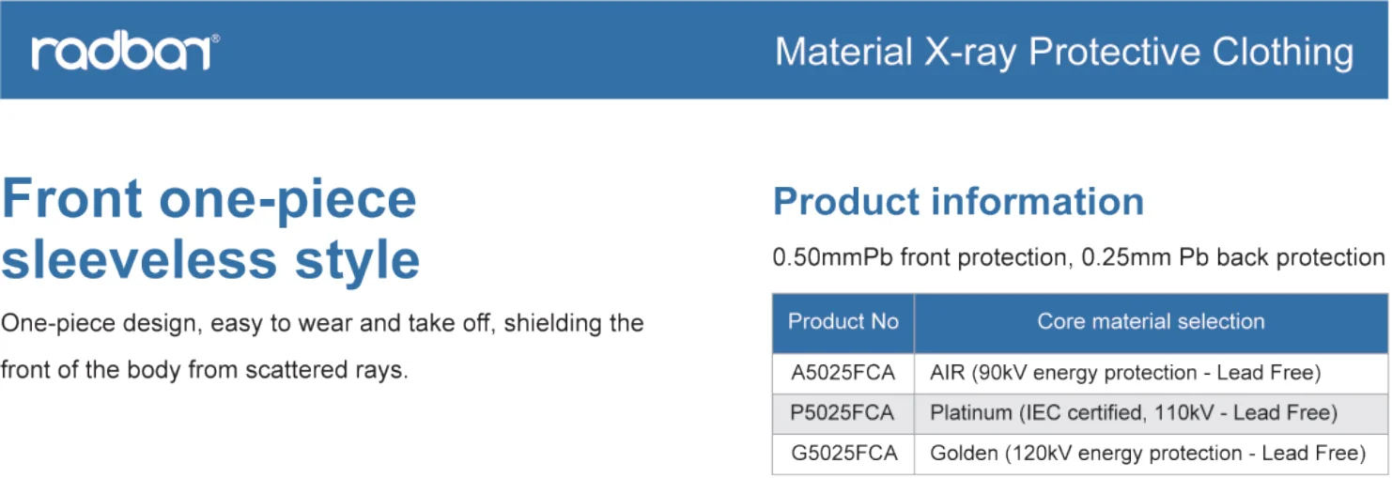Click the word 'sleeveless' in heading
The image size is (1392, 478).
point(139,260)
